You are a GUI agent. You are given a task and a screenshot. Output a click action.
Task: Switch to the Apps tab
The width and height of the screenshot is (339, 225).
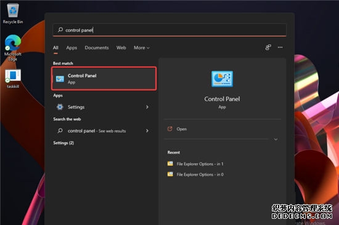pos(71,48)
